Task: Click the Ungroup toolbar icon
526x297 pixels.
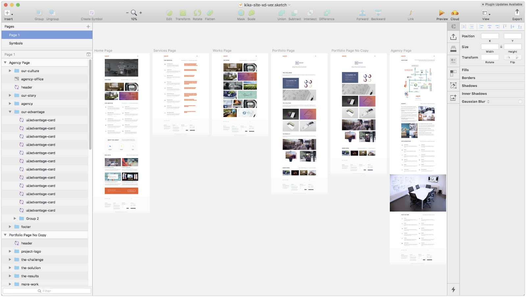Action: tap(52, 13)
